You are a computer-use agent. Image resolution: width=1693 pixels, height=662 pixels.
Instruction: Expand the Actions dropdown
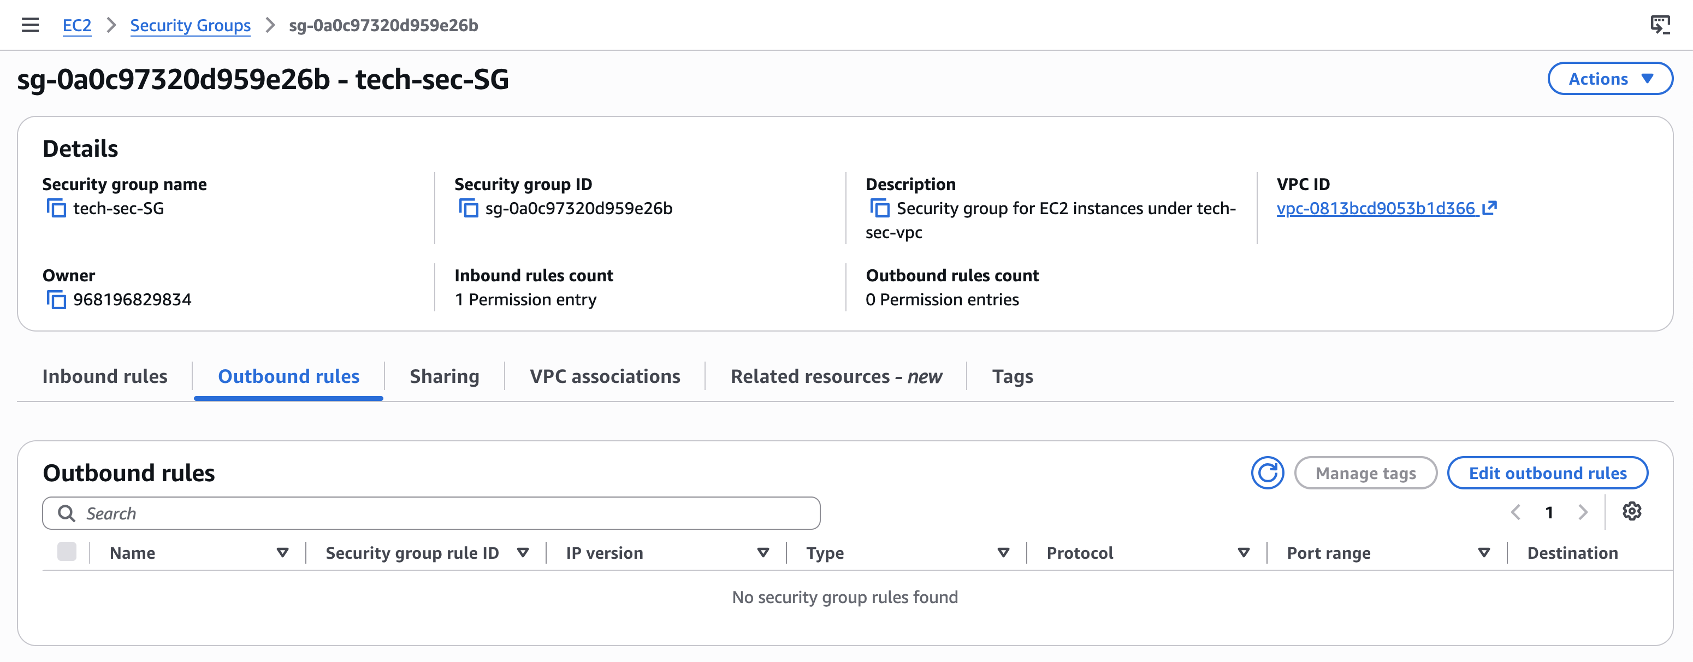(1609, 79)
